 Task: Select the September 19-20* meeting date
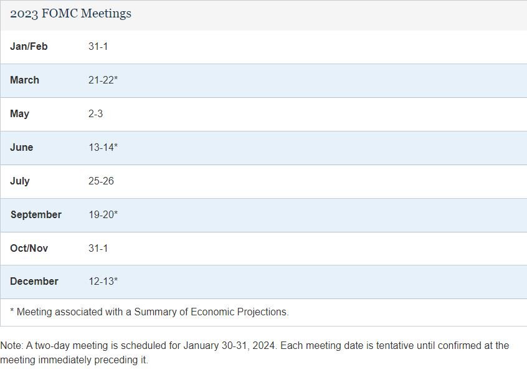(103, 215)
